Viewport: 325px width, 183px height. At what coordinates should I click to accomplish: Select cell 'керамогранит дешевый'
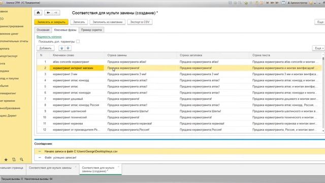[x=77, y=99]
